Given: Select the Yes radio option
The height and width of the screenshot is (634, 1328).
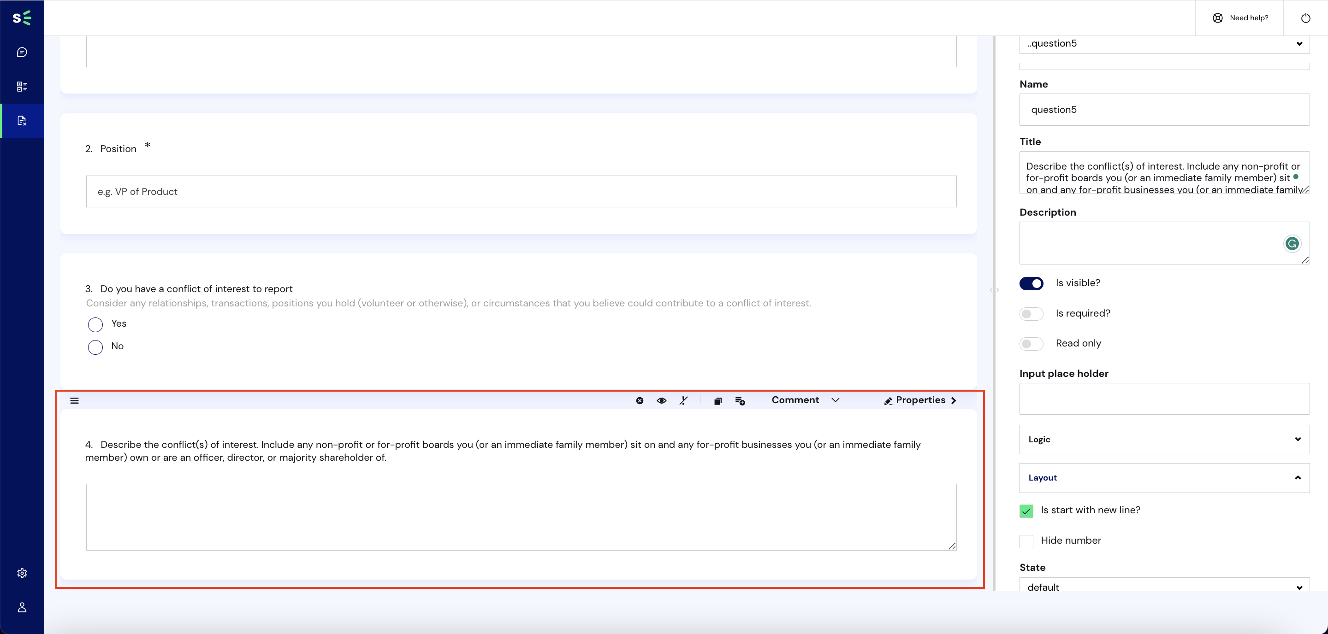Looking at the screenshot, I should click(x=95, y=324).
